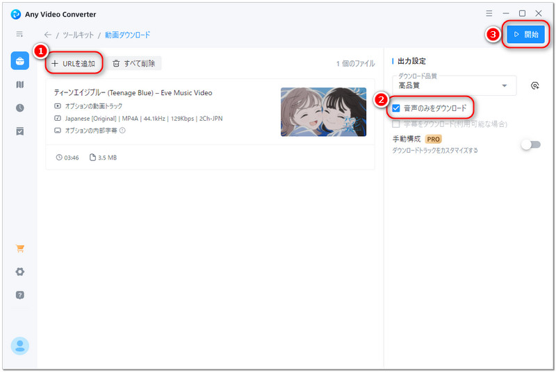Click the URLを追加 button

click(74, 64)
